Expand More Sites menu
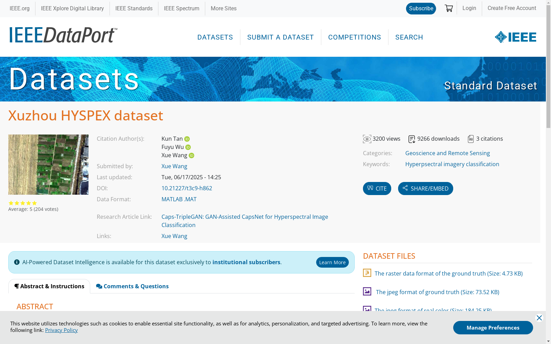 pyautogui.click(x=223, y=8)
